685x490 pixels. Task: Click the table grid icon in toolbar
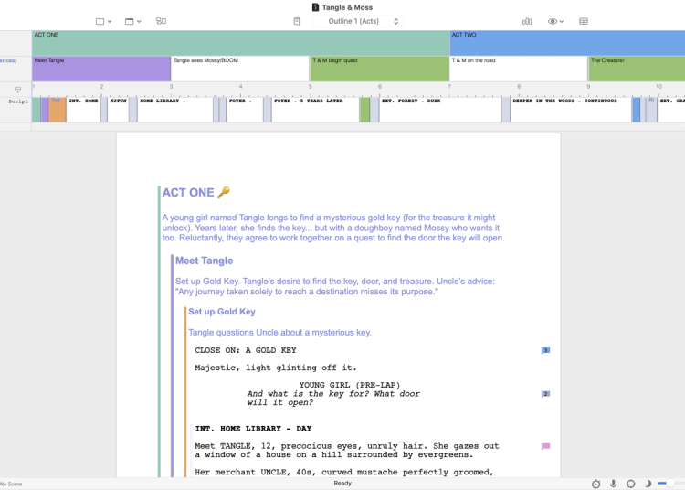[x=584, y=21]
